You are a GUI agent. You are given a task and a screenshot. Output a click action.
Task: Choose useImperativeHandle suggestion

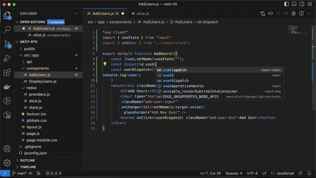click(x=220, y=86)
